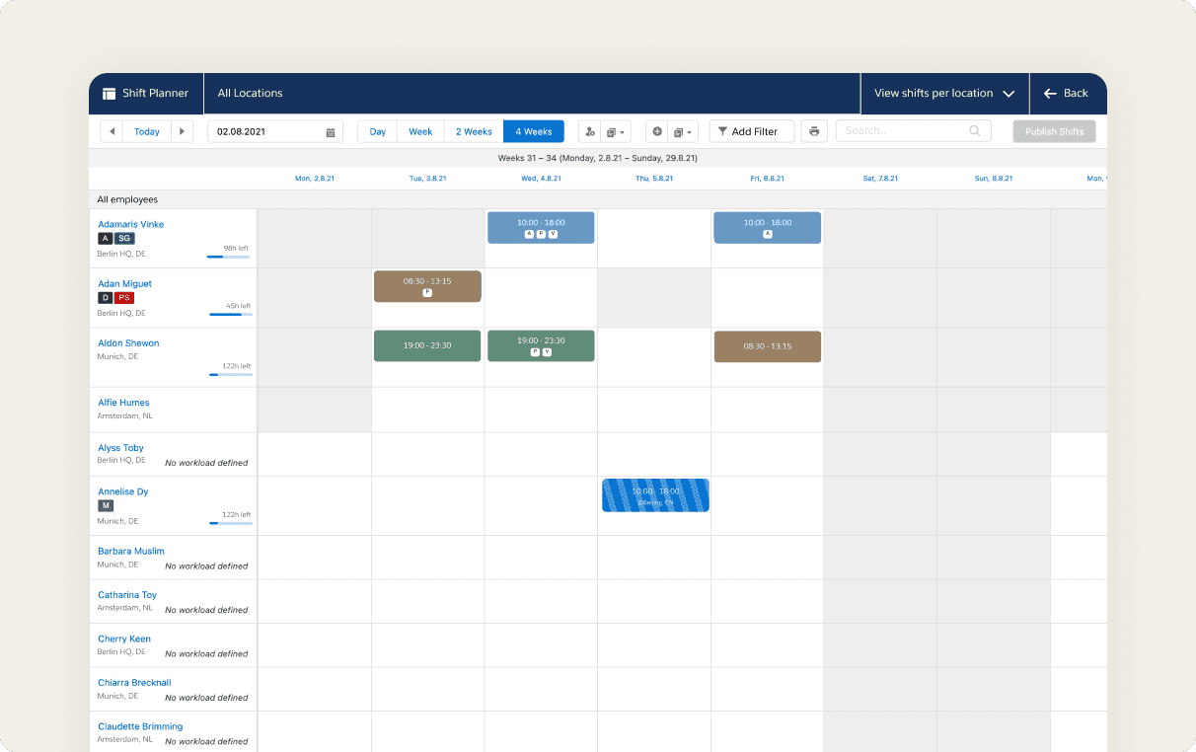Click the D tag under Adan Miguet
Viewport: 1196px width, 752px height.
coord(105,297)
